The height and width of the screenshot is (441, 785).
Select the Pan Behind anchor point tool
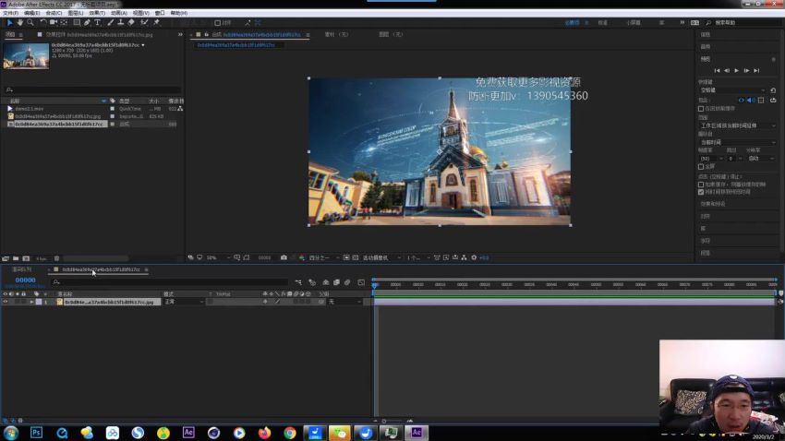64,22
